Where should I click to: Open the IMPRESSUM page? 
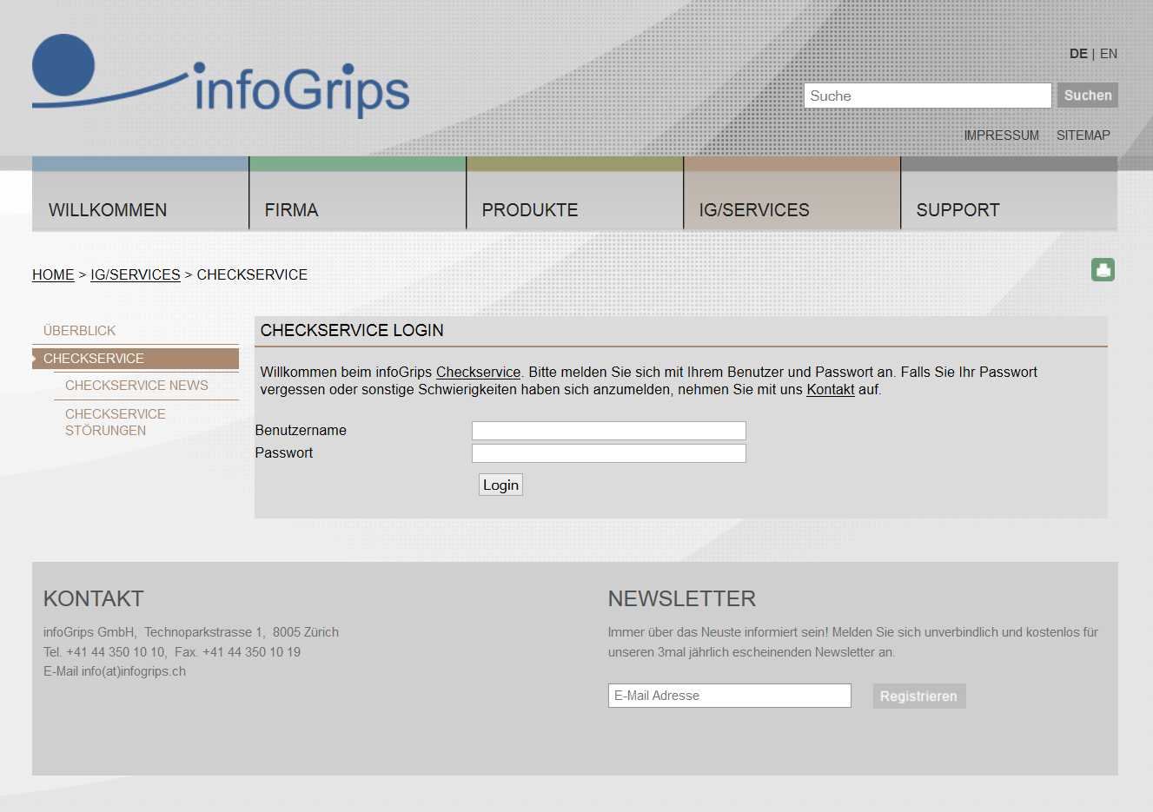pyautogui.click(x=1001, y=135)
